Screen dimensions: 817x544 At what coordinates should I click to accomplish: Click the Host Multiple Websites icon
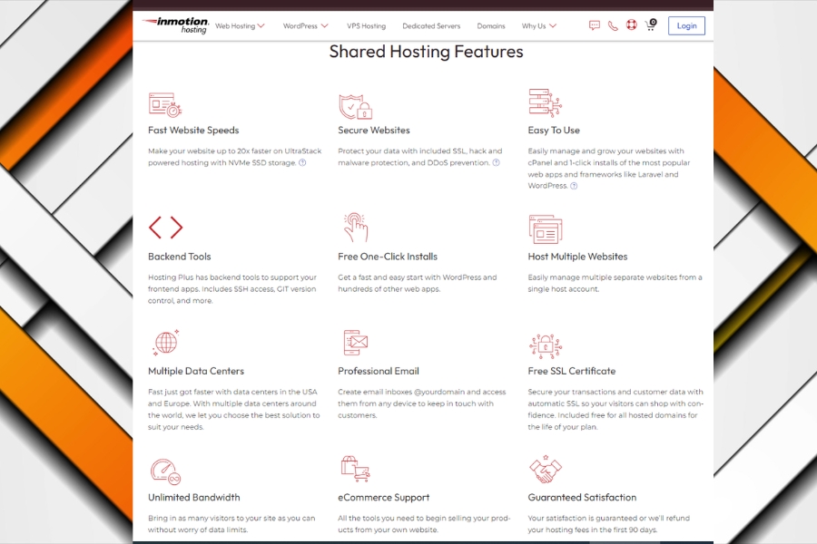click(546, 229)
